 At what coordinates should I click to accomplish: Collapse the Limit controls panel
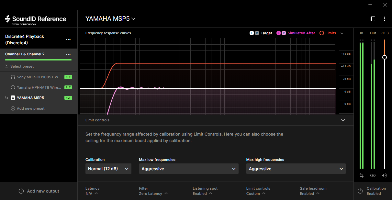343,120
